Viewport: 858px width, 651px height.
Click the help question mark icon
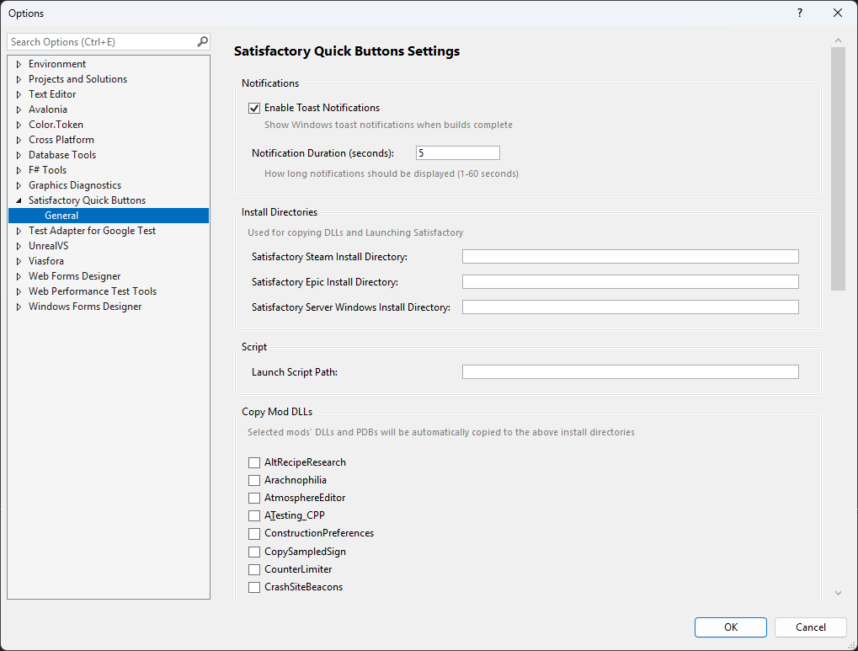click(799, 13)
